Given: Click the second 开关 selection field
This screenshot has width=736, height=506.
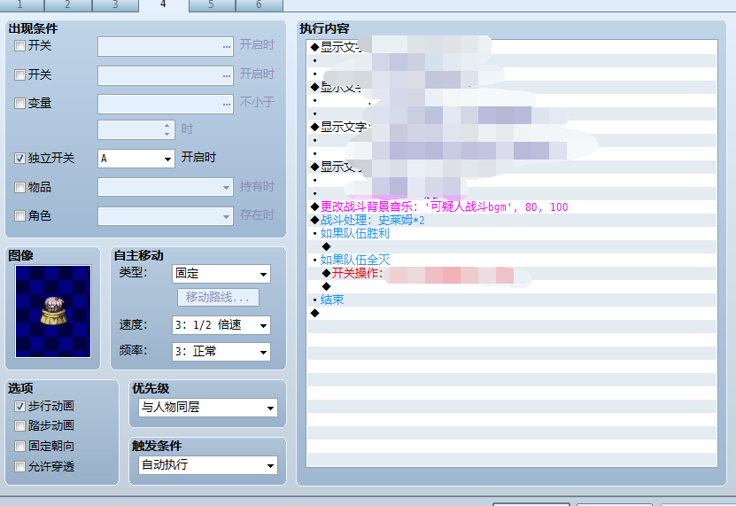Looking at the screenshot, I should coord(166,75).
